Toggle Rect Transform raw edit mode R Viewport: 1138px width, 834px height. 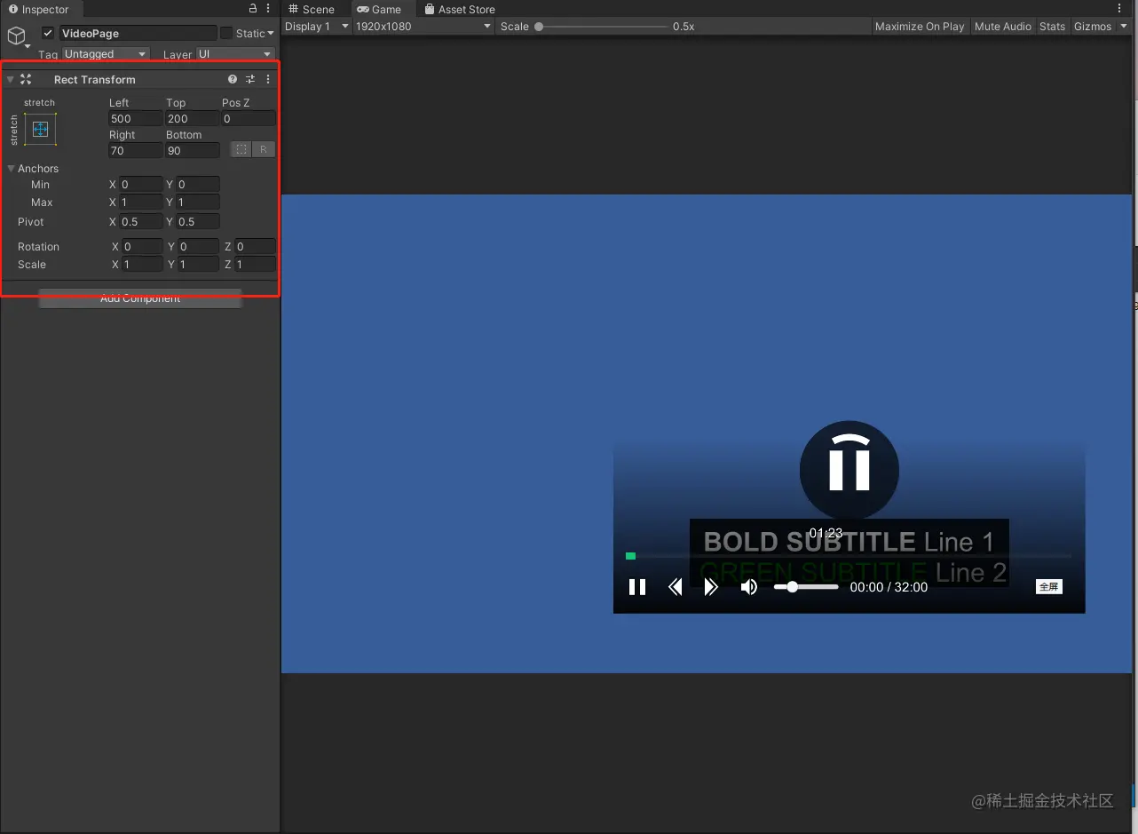(x=263, y=149)
